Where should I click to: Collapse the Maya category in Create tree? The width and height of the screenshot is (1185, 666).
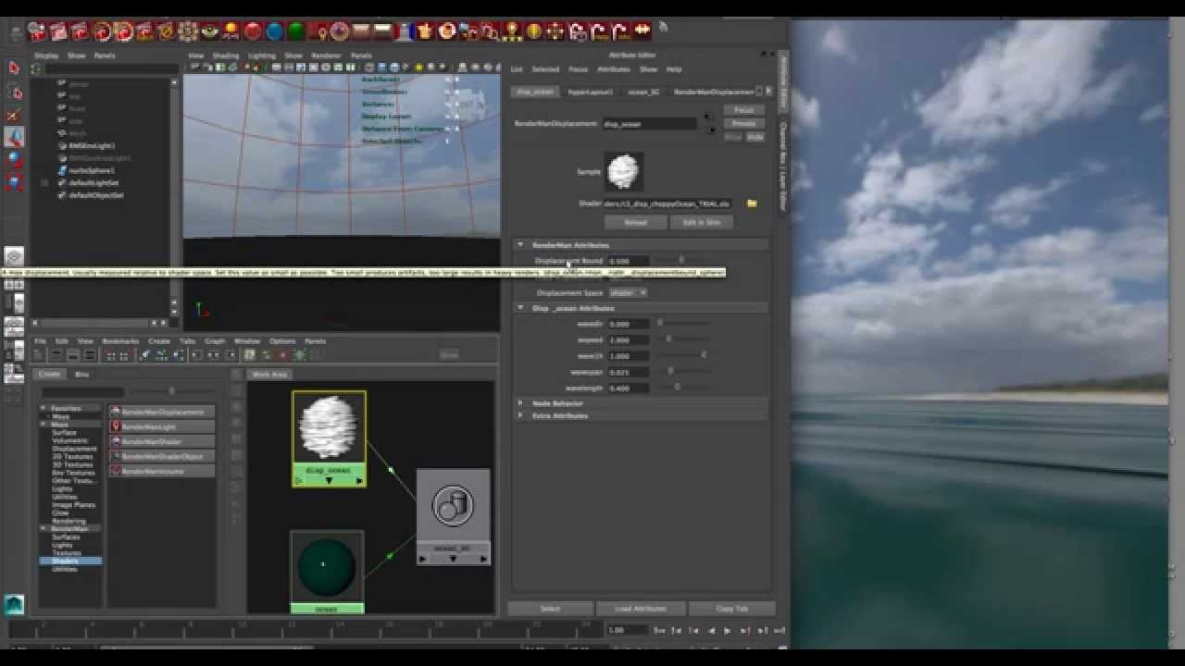pyautogui.click(x=44, y=424)
